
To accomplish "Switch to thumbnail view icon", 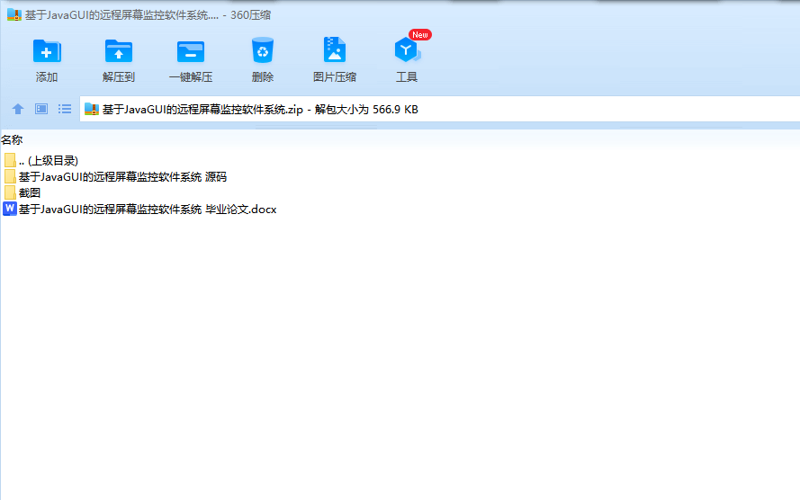I will click(41, 109).
